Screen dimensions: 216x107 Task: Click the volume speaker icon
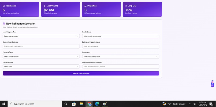[x=195, y=104]
